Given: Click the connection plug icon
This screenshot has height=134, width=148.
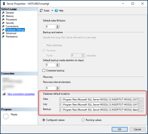Looking at the screenshot, I should click(x=4, y=94).
